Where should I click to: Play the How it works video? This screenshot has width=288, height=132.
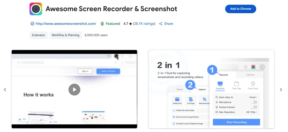click(74, 90)
